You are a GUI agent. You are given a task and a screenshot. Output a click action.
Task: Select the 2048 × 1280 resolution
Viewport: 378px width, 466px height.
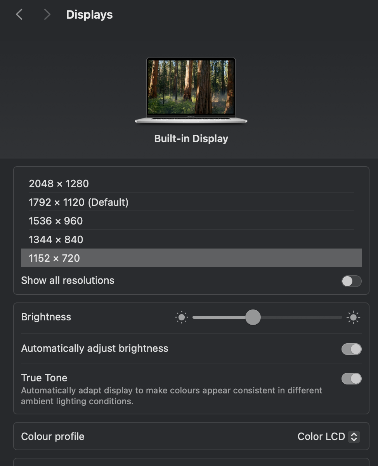59,183
